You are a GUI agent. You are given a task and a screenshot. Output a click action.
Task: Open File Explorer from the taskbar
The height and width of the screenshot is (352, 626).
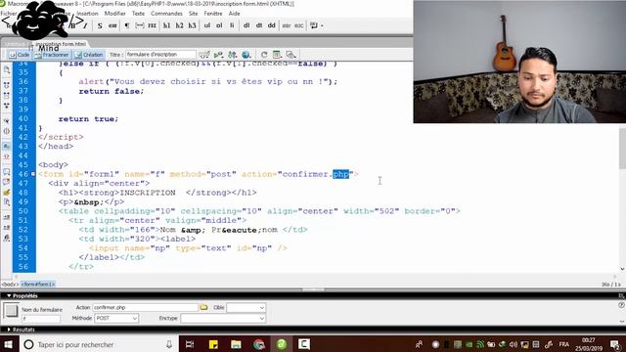(236, 344)
